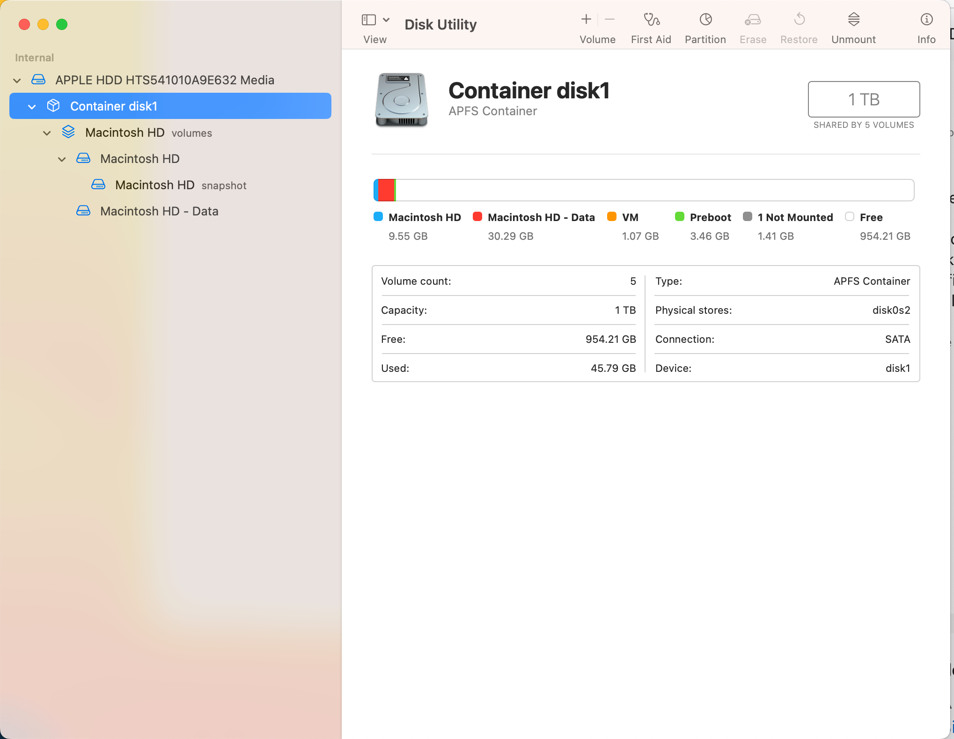Add a volume with the plus icon
Viewport: 954px width, 739px height.
pyautogui.click(x=586, y=19)
